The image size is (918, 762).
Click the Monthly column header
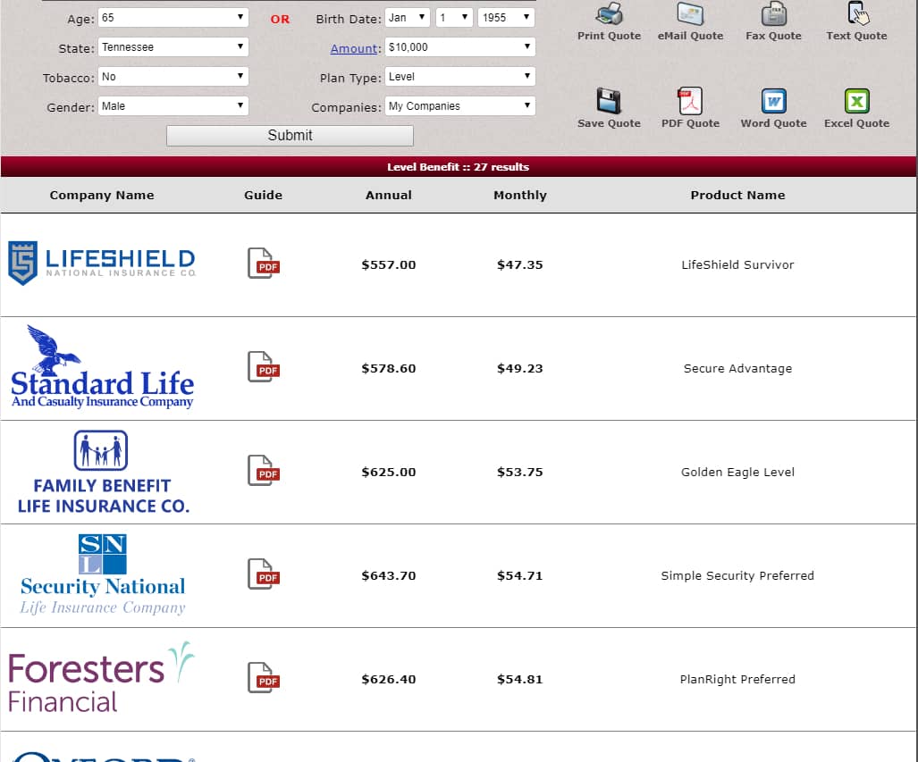coord(520,195)
